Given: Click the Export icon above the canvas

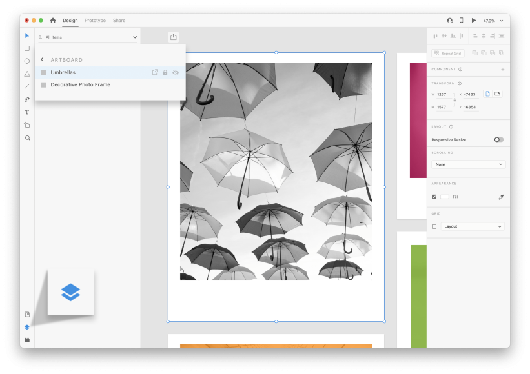Looking at the screenshot, I should point(173,36).
